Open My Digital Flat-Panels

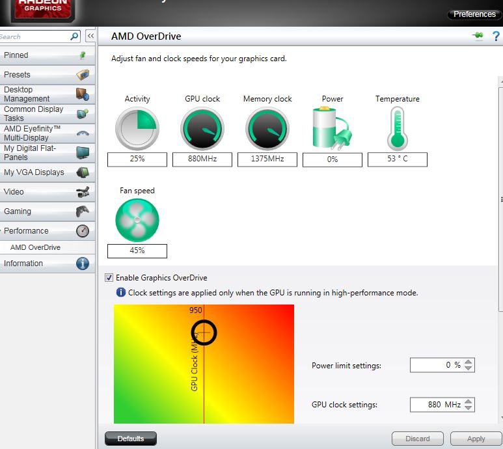(x=47, y=153)
